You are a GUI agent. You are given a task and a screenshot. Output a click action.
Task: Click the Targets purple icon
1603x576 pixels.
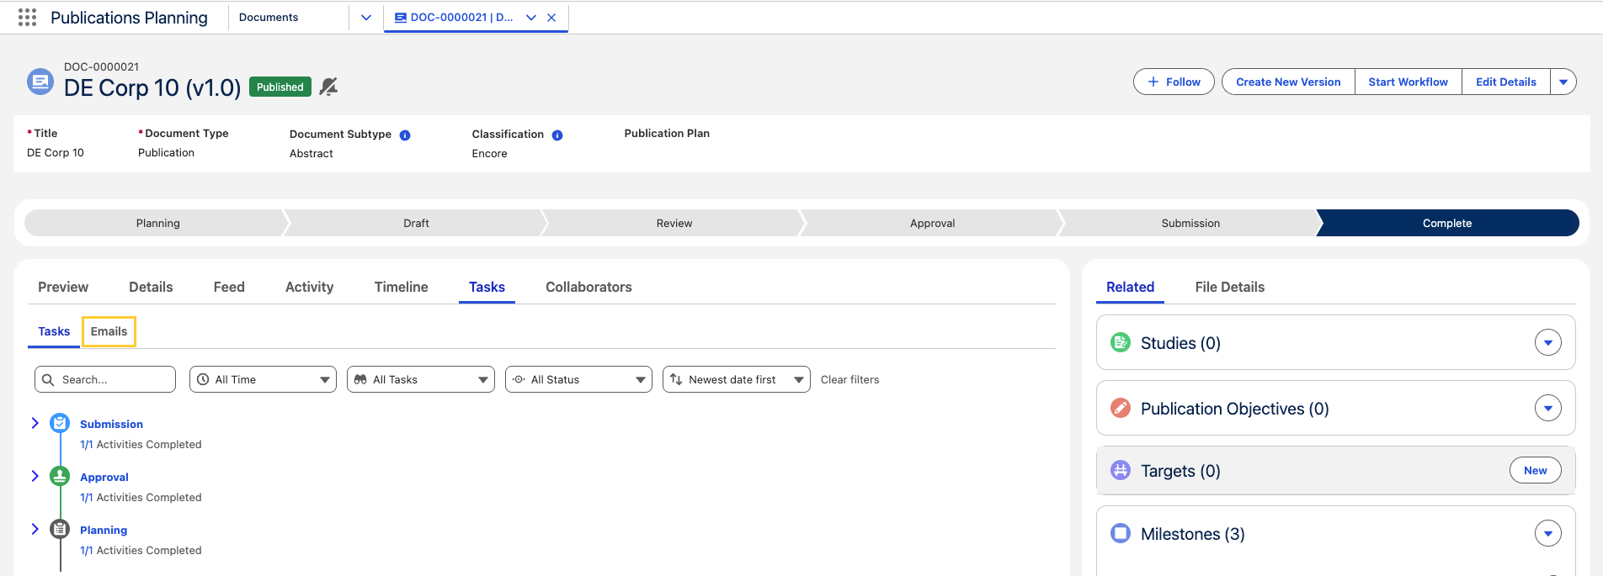click(1121, 470)
